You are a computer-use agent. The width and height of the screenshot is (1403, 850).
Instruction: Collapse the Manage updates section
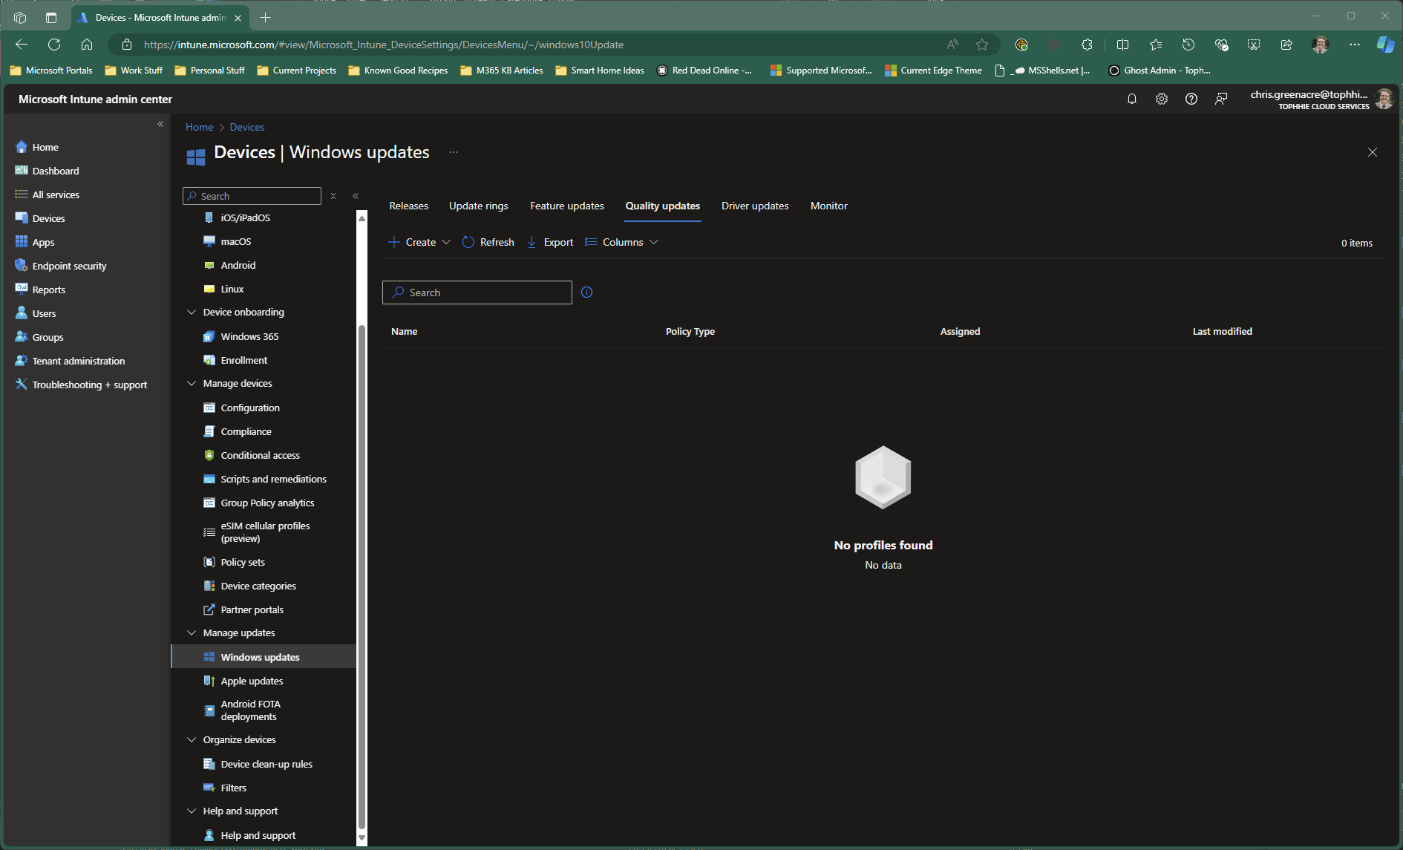pyautogui.click(x=192, y=632)
